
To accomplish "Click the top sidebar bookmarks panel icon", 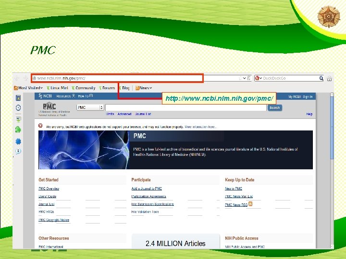I will click(18, 98).
